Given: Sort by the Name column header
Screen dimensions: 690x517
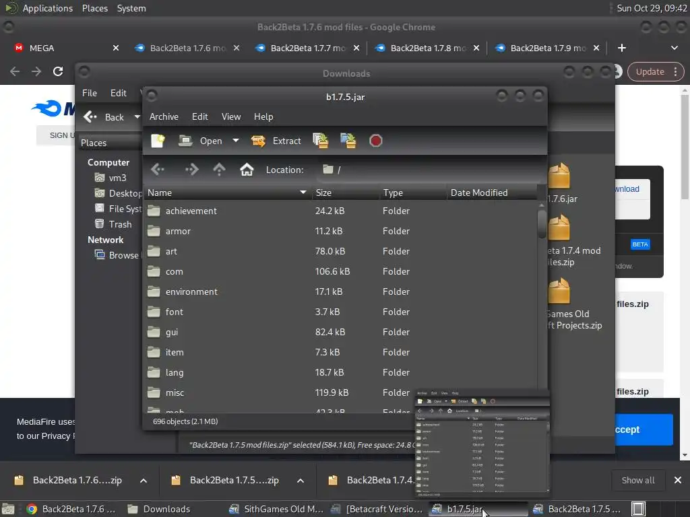Looking at the screenshot, I should click(227, 193).
